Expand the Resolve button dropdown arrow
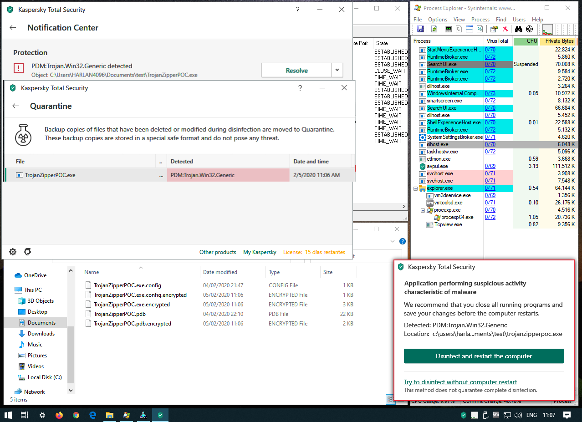 [x=337, y=71]
